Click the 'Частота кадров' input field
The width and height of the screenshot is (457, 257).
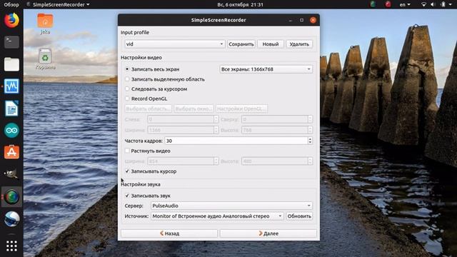pyautogui.click(x=236, y=141)
